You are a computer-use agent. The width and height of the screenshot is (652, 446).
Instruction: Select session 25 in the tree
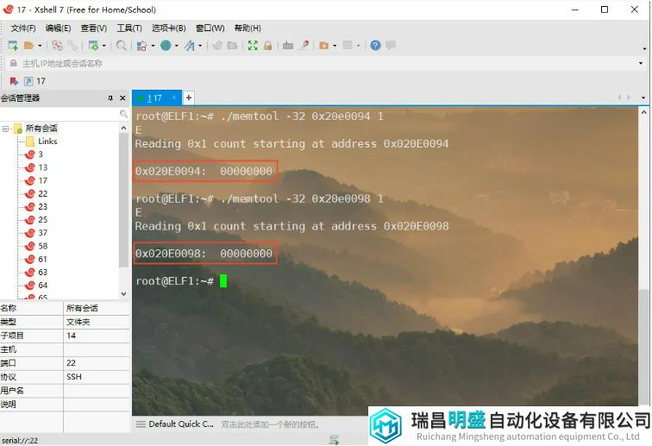36,220
